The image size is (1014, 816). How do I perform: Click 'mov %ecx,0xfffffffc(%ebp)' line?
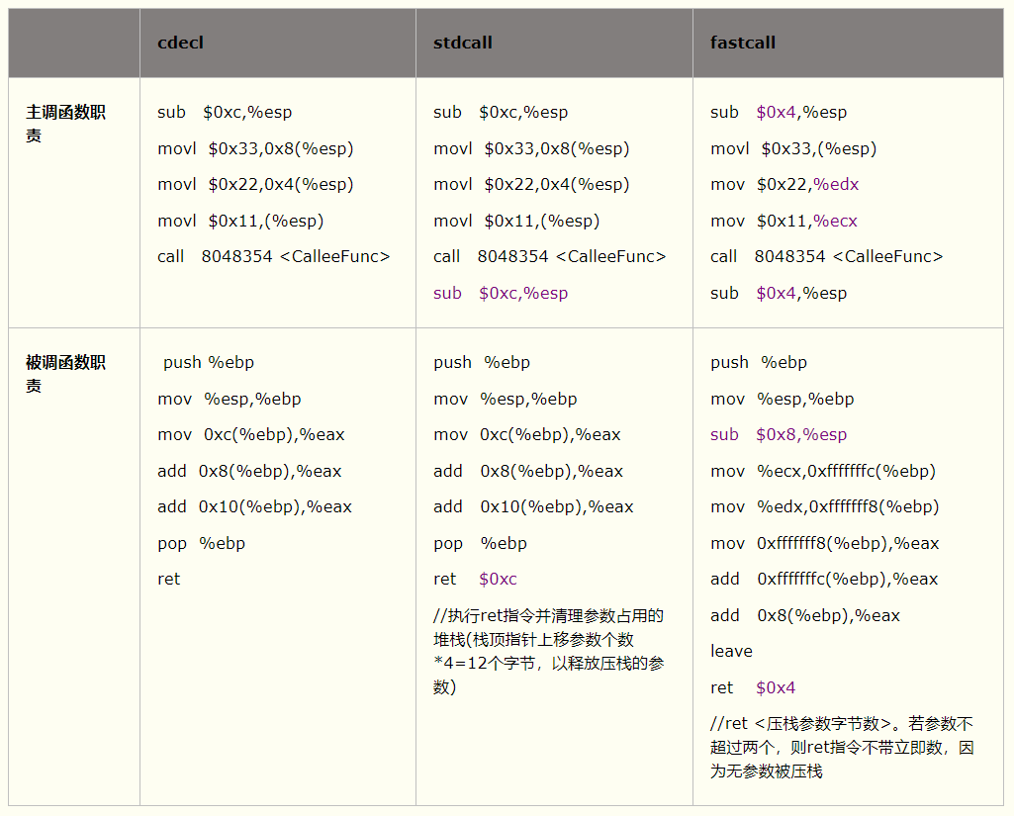coord(823,472)
